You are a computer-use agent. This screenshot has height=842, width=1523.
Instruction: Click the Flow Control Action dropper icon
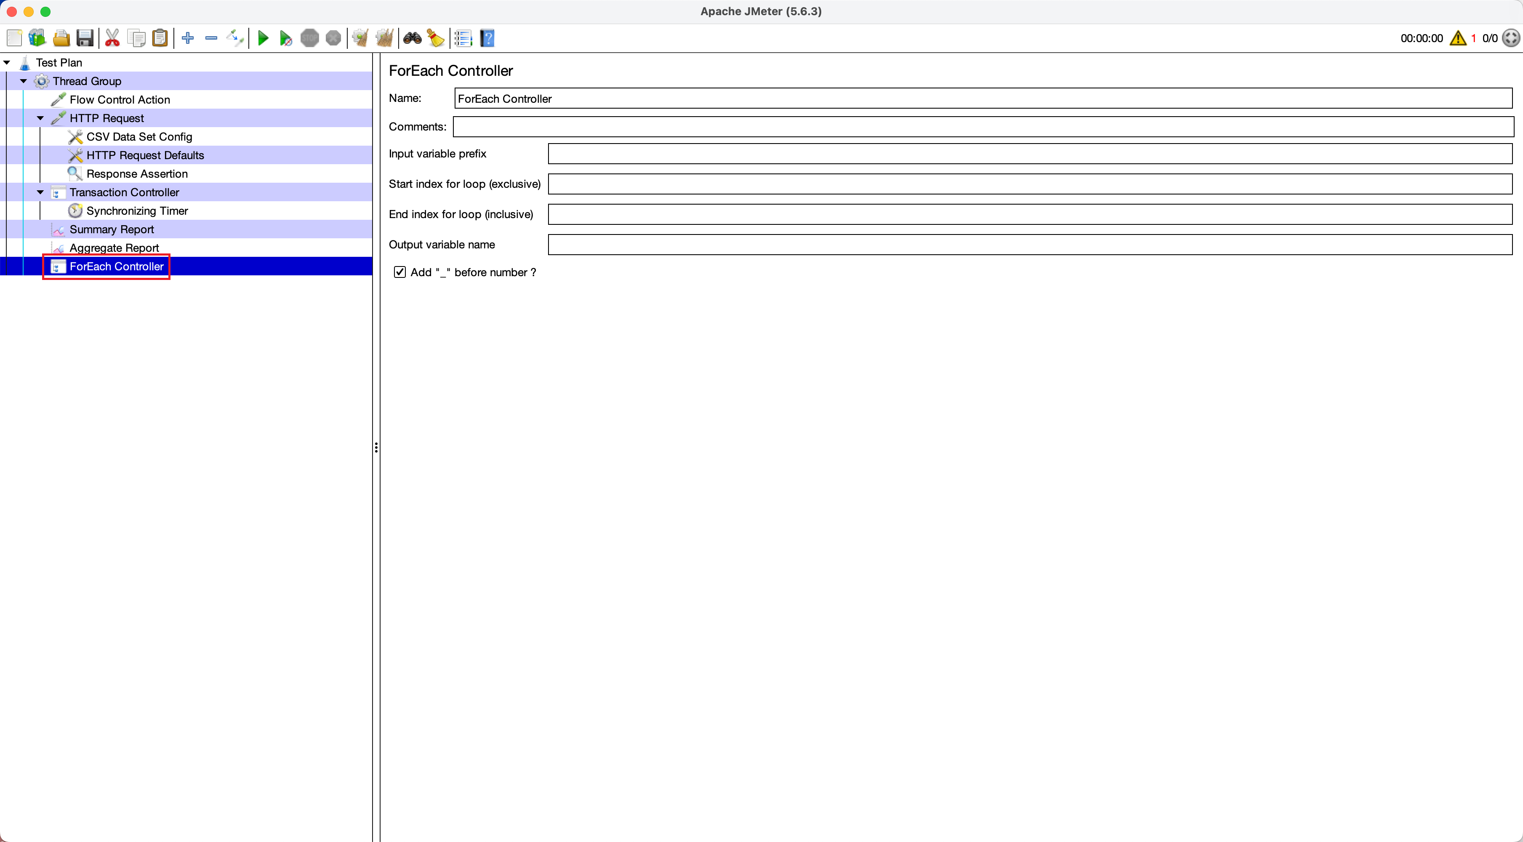(59, 99)
